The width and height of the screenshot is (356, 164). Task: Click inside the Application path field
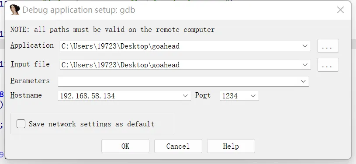[x=180, y=46]
